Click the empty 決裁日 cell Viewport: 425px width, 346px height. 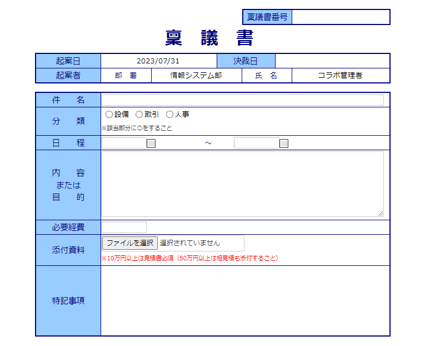pyautogui.click(x=332, y=61)
